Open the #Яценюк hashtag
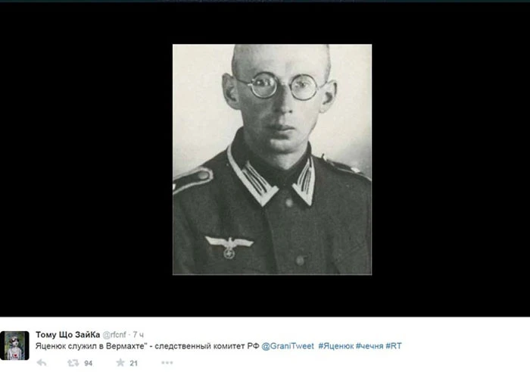 coord(336,346)
